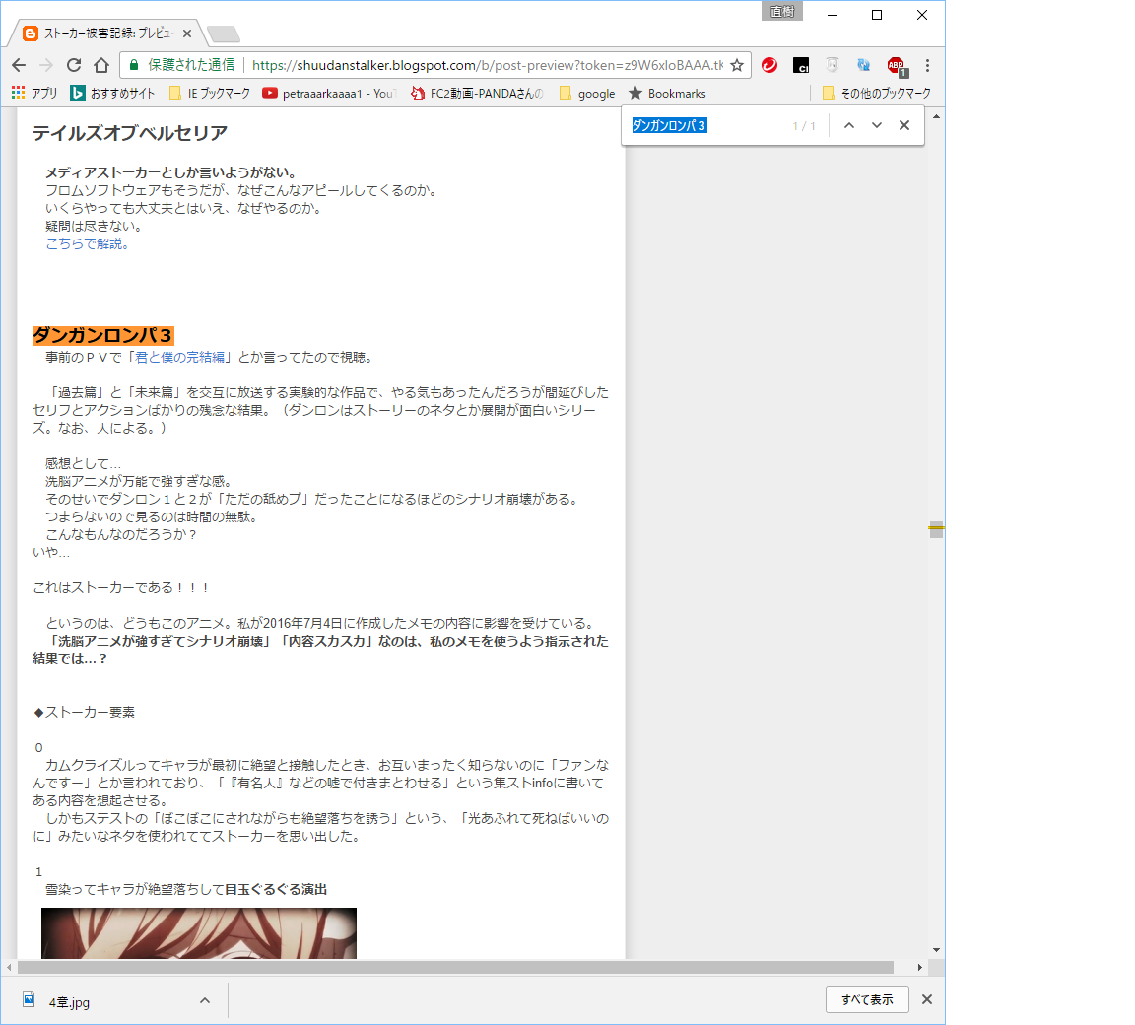
Task: Follow the 君と僕の完結編 link
Action: pyautogui.click(x=180, y=357)
